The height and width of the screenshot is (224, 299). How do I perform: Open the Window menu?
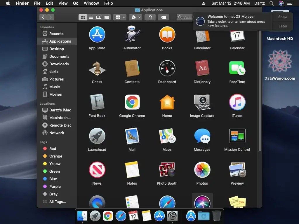tap(91, 3)
